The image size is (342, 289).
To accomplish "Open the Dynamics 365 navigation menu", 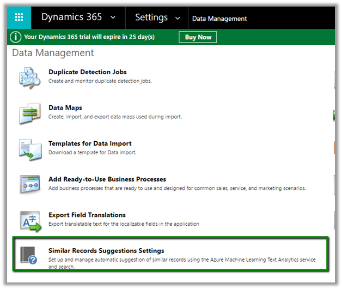I will pyautogui.click(x=71, y=17).
